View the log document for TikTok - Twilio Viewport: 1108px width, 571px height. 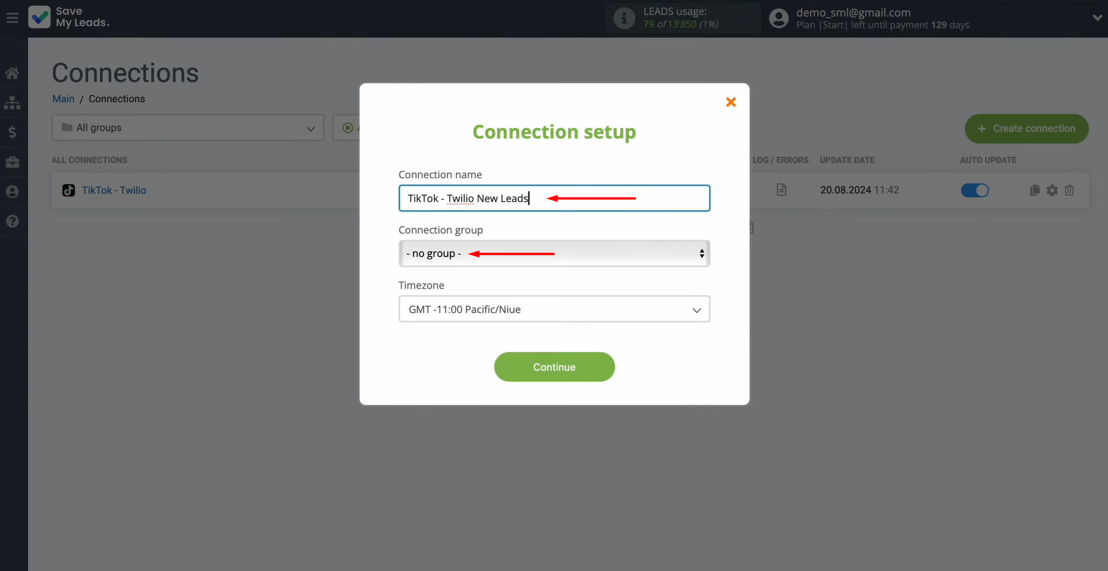[x=781, y=189]
